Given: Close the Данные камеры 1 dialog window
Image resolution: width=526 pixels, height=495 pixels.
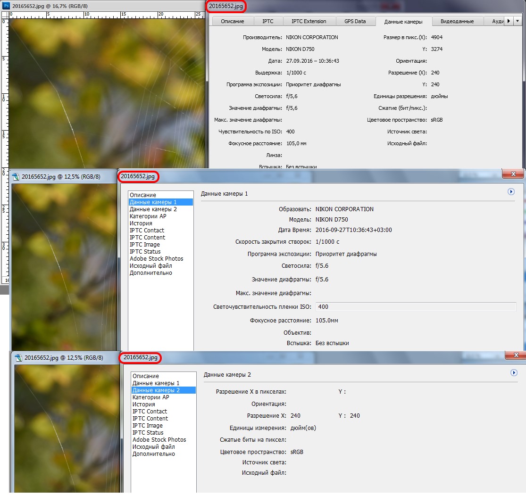Looking at the screenshot, I should coord(513,174).
